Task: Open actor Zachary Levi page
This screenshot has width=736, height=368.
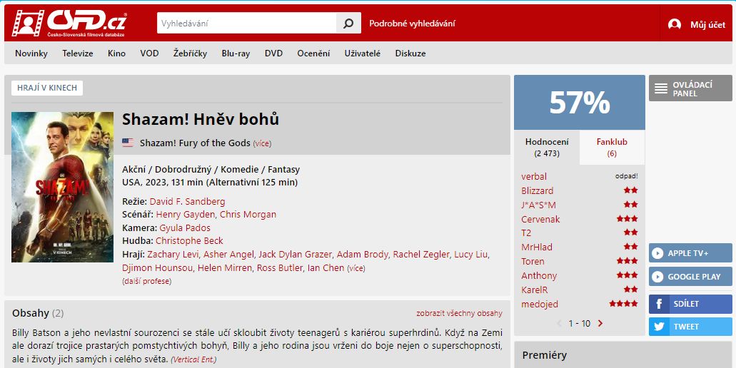Action: [x=173, y=255]
